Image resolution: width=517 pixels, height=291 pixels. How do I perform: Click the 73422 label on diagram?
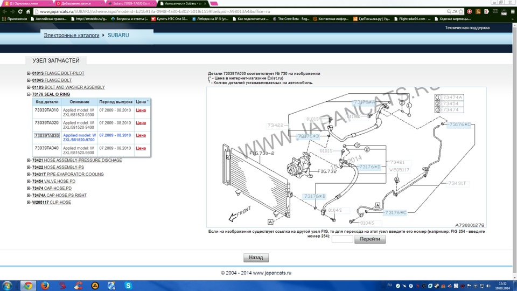tap(276, 125)
